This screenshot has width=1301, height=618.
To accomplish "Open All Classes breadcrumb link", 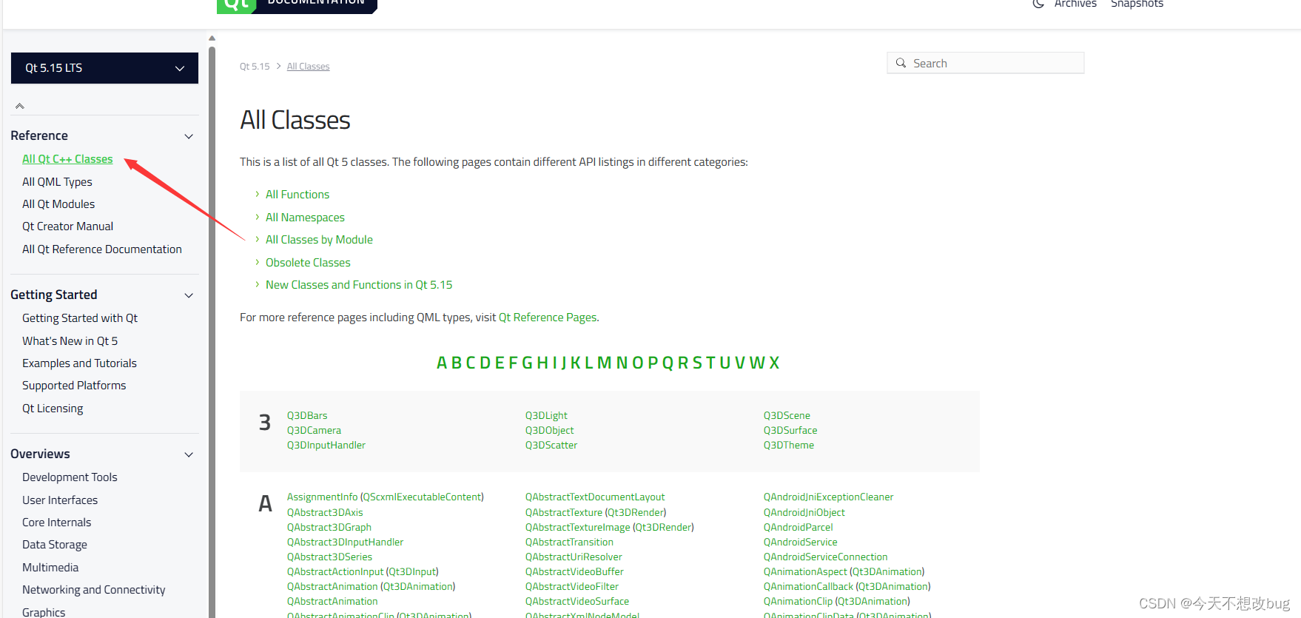I will tap(308, 67).
